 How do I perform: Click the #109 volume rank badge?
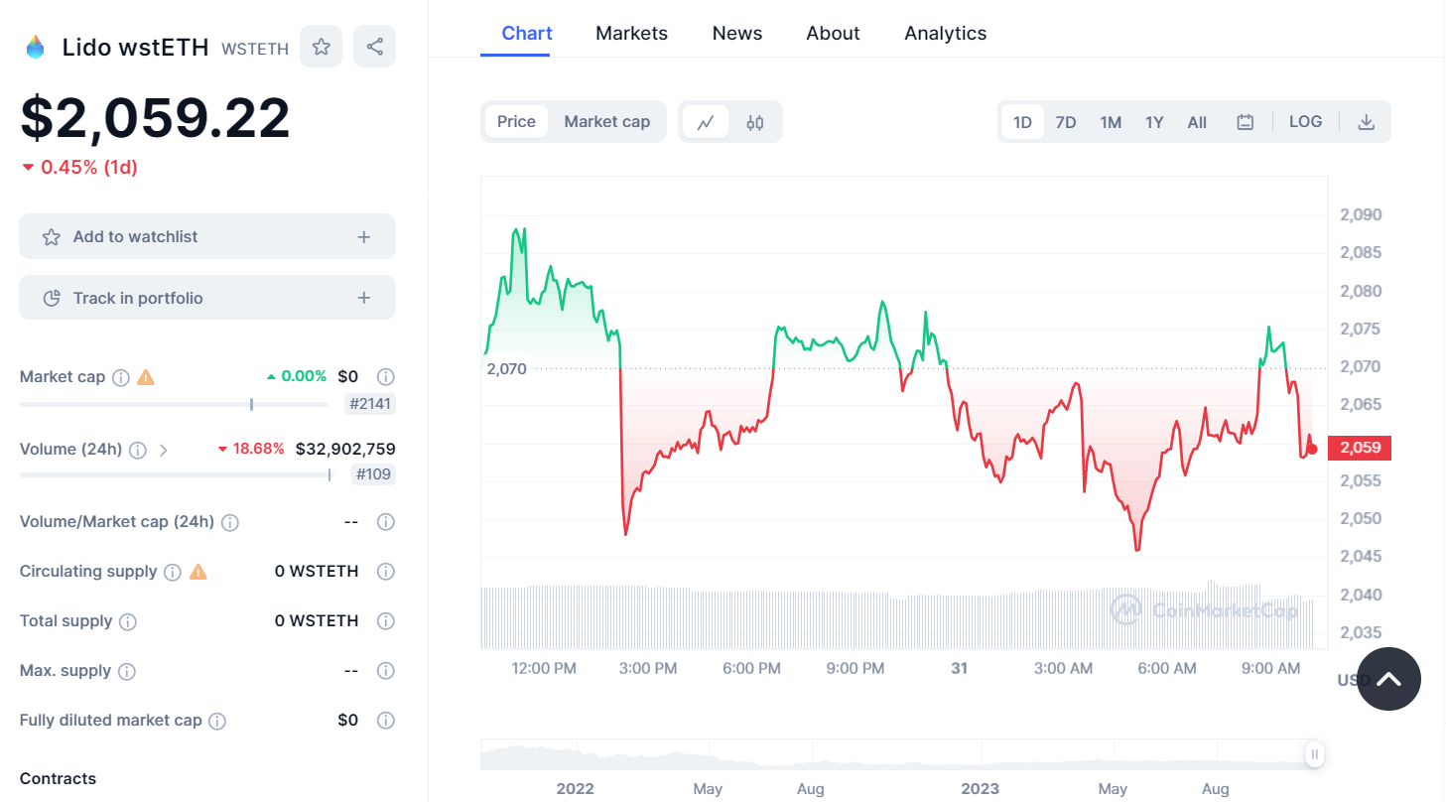[x=374, y=474]
